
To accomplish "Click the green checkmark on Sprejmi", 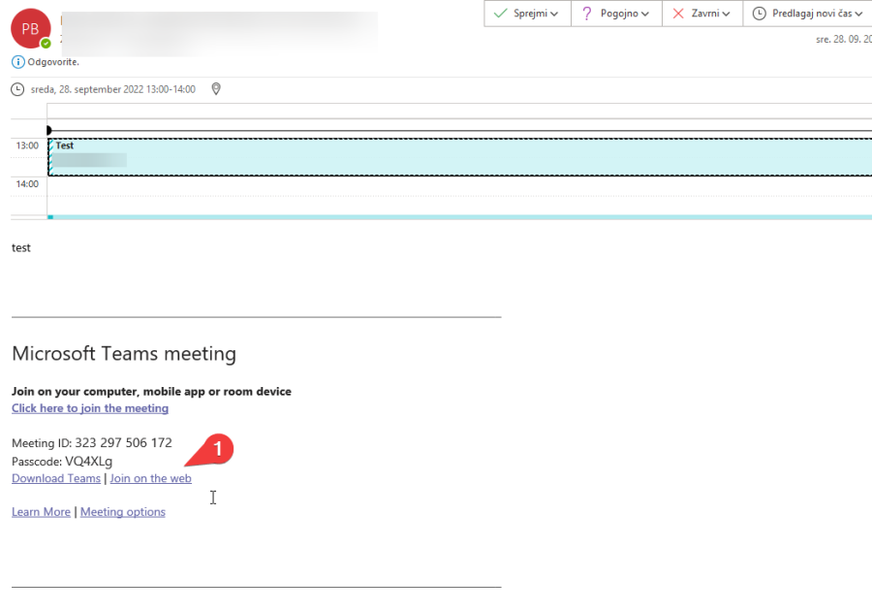I will click(500, 14).
